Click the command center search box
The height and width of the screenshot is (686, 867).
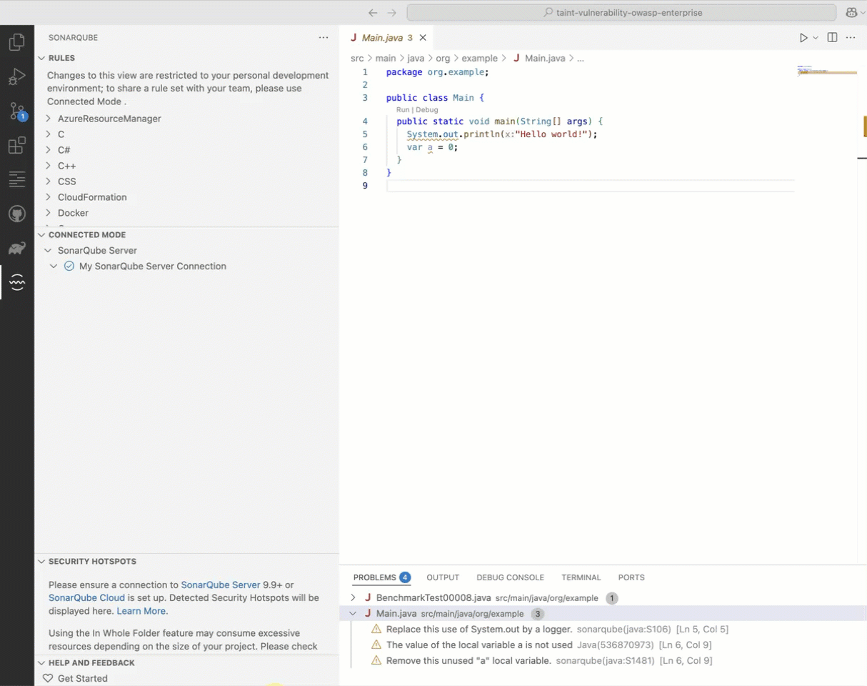pyautogui.click(x=621, y=13)
